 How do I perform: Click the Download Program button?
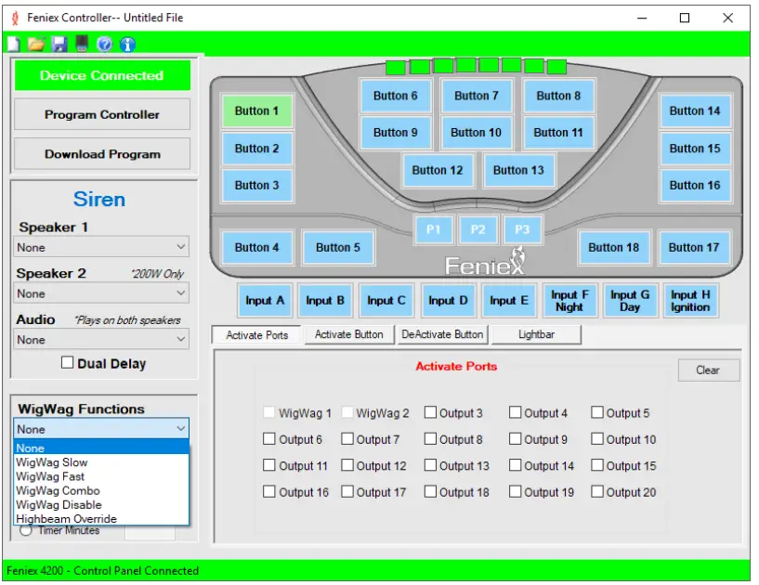point(102,154)
